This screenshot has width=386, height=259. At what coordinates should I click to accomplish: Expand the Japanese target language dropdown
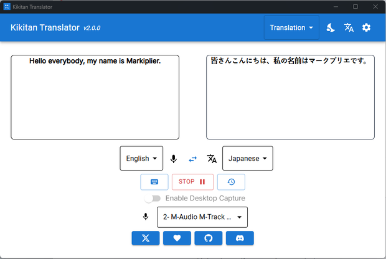tap(248, 158)
